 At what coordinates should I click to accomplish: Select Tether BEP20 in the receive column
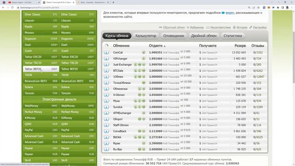click(77, 69)
